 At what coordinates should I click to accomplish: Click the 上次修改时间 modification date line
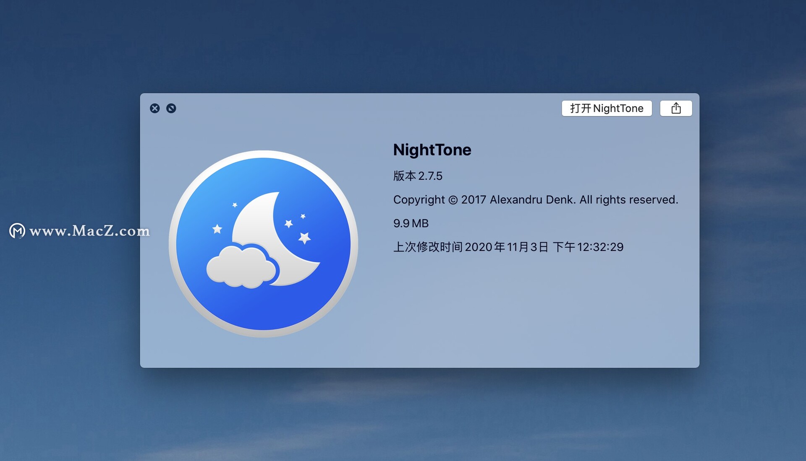[508, 247]
